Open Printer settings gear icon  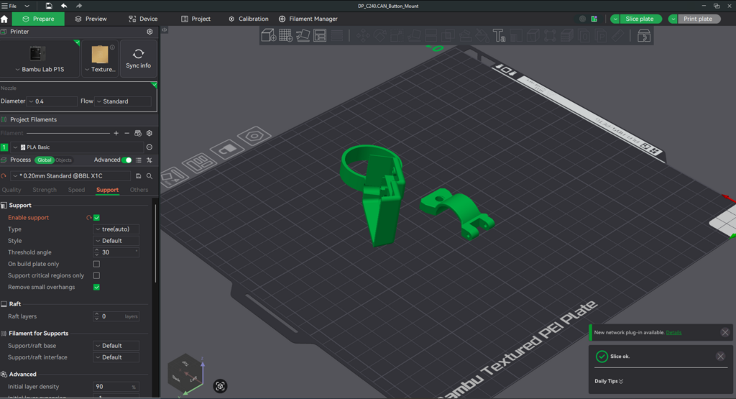[149, 32]
